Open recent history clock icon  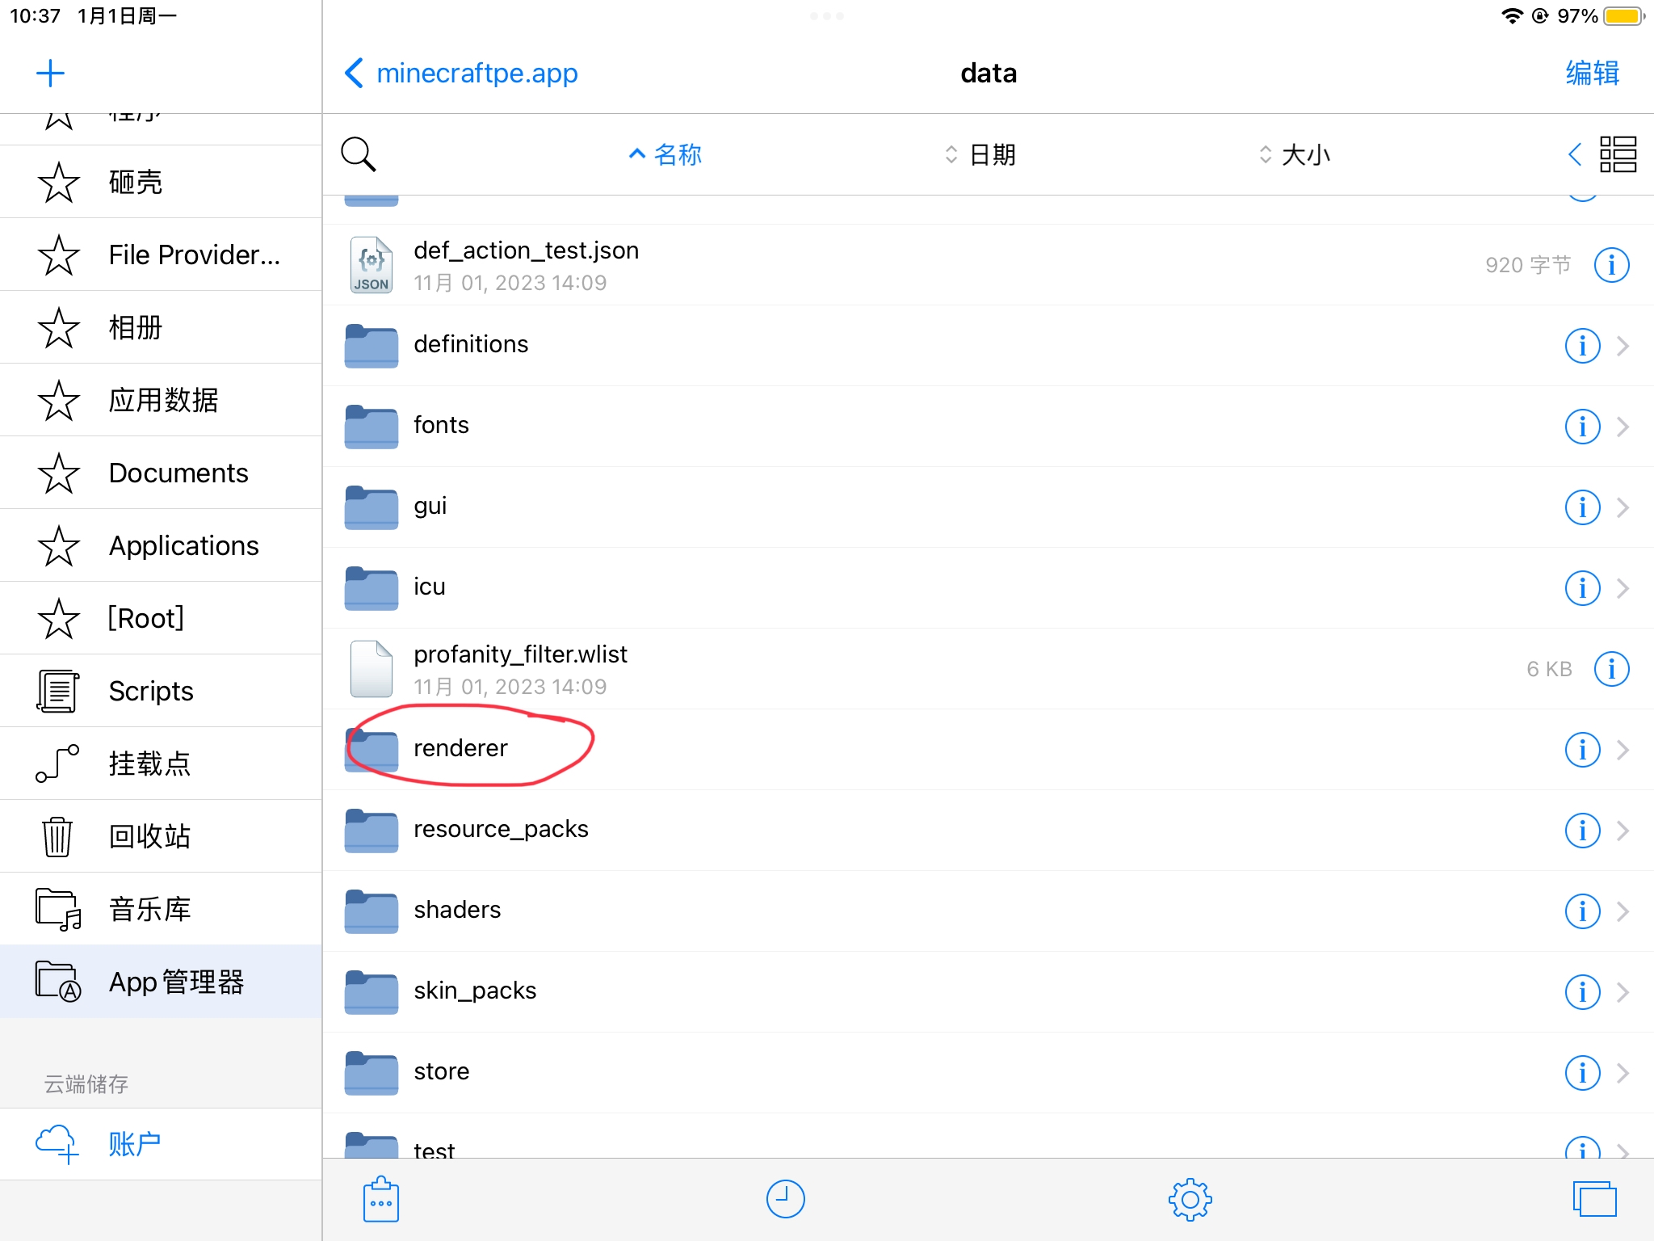point(785,1199)
